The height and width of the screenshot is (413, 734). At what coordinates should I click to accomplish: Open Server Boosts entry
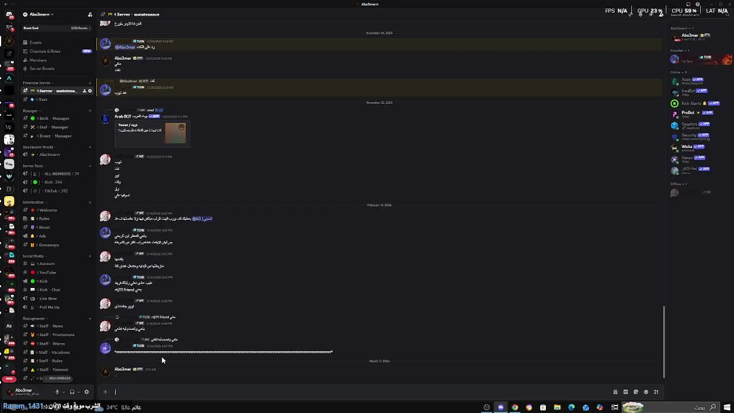(x=56, y=69)
